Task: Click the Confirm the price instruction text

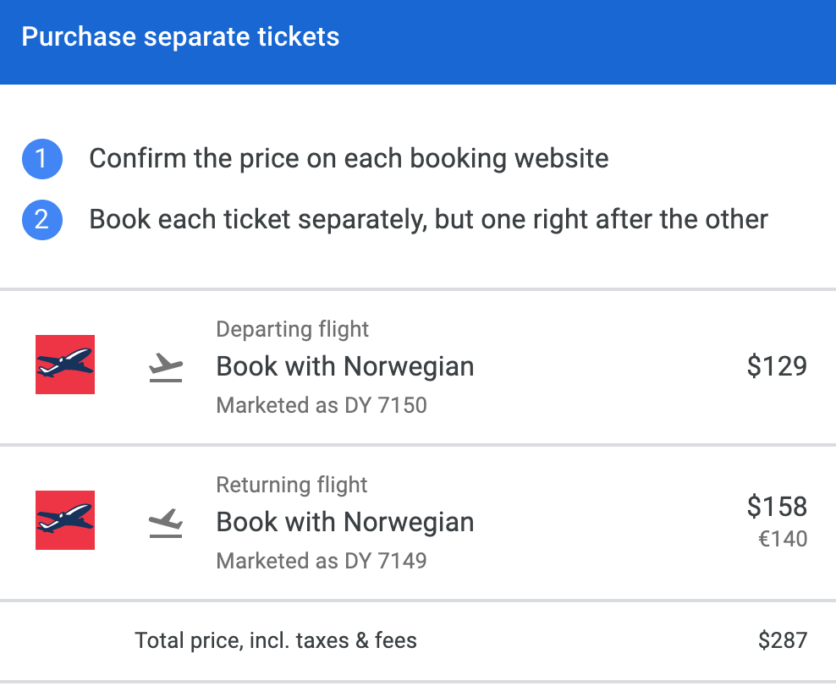Action: tap(349, 159)
